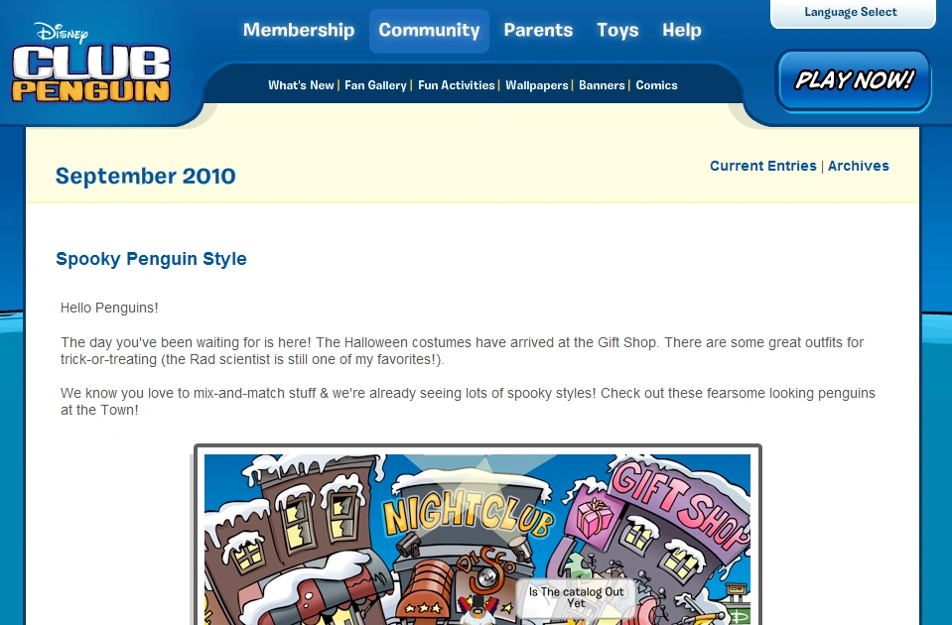Open the What's New link
Viewport: 952px width, 625px height.
301,85
